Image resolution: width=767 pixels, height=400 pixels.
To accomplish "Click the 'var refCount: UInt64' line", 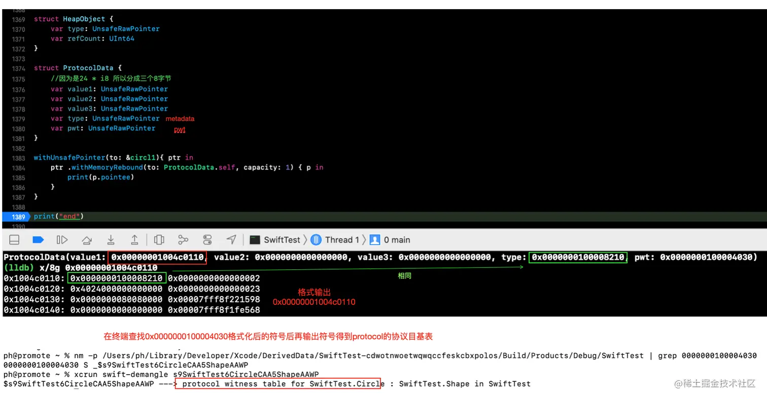I will pos(92,38).
